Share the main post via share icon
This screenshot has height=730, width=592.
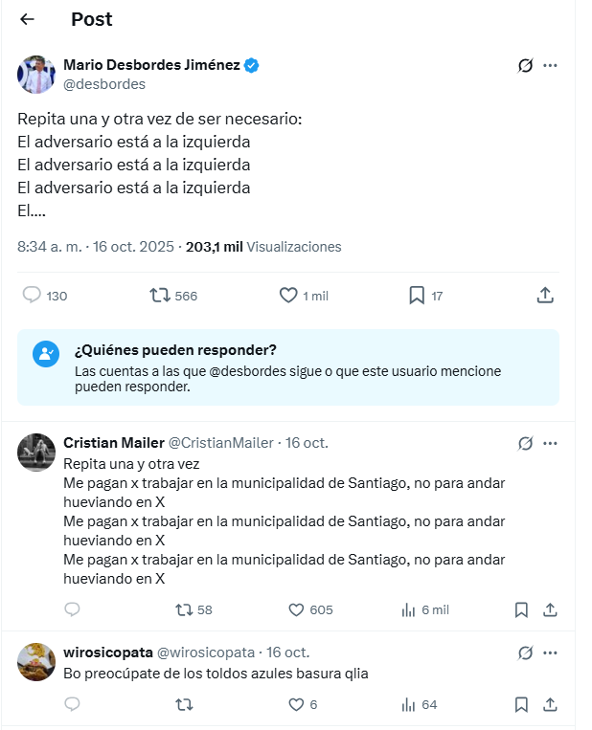tap(545, 296)
